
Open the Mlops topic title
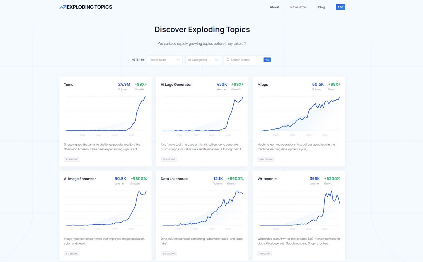point(263,84)
